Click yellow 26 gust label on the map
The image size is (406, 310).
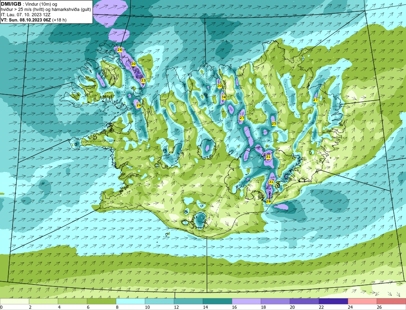[x=120, y=50]
